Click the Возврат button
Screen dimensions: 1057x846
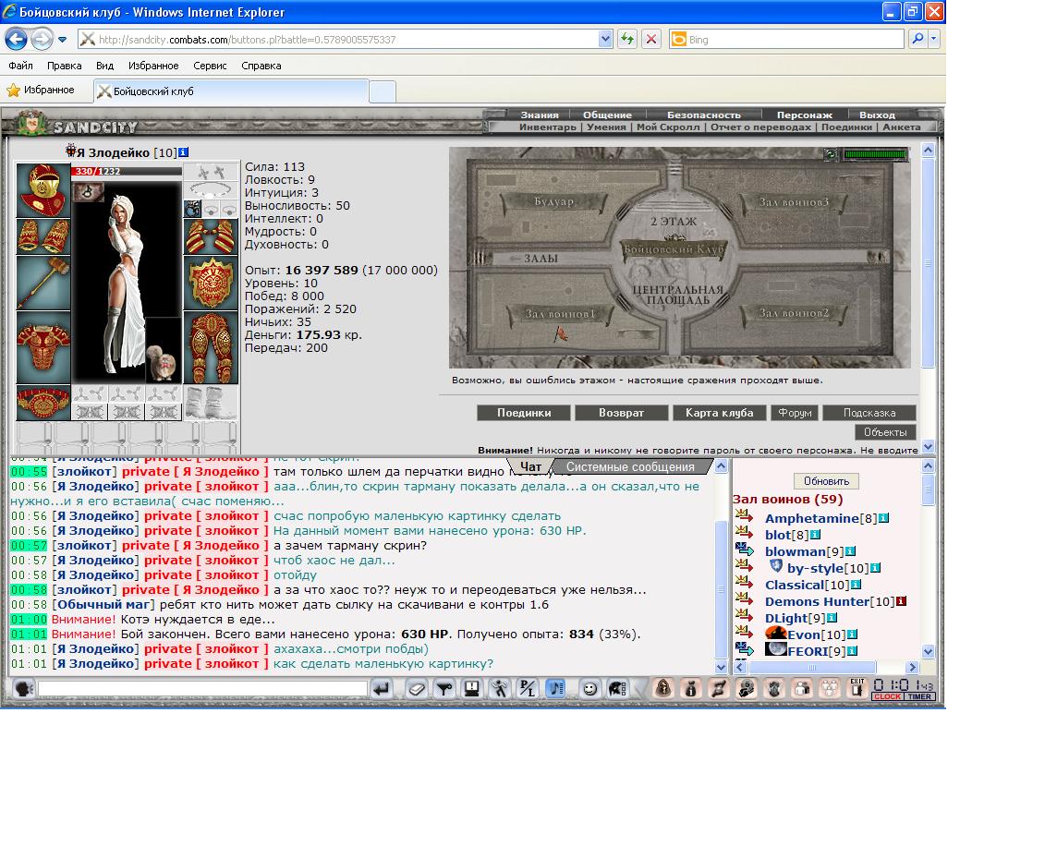(x=622, y=413)
